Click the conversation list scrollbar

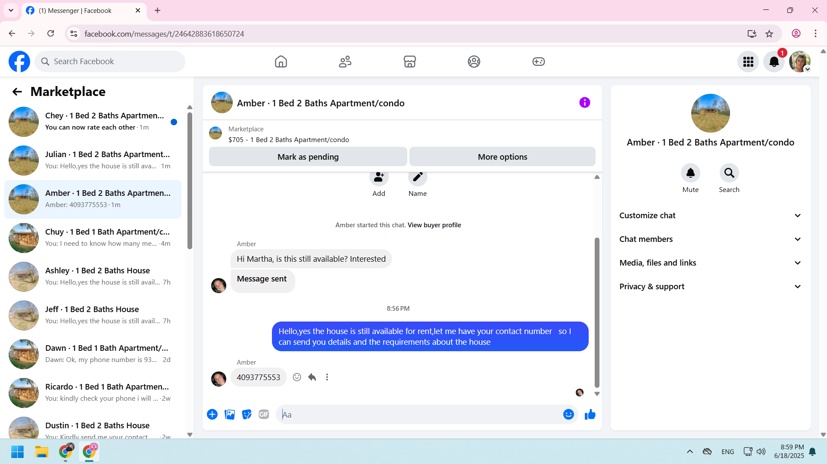[190, 181]
